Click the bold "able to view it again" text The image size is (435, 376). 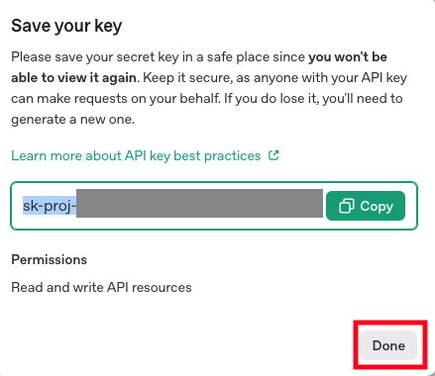(73, 78)
